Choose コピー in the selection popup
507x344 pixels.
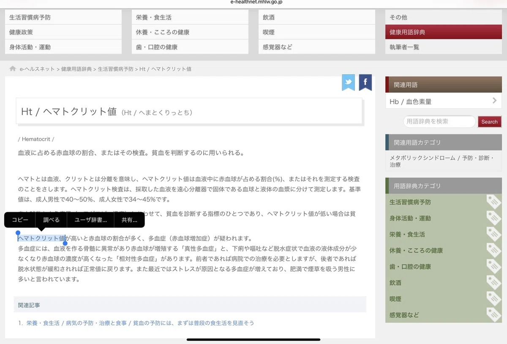coord(20,220)
